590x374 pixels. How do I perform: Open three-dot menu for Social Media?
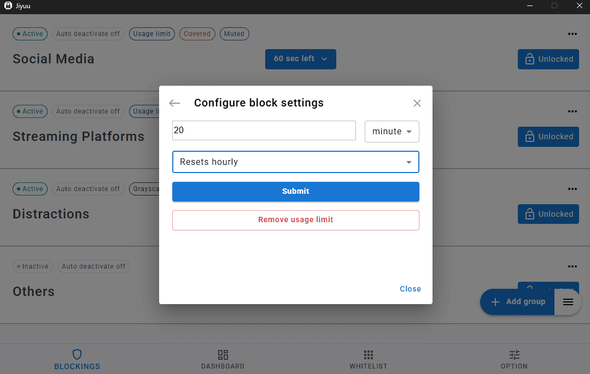pos(572,34)
